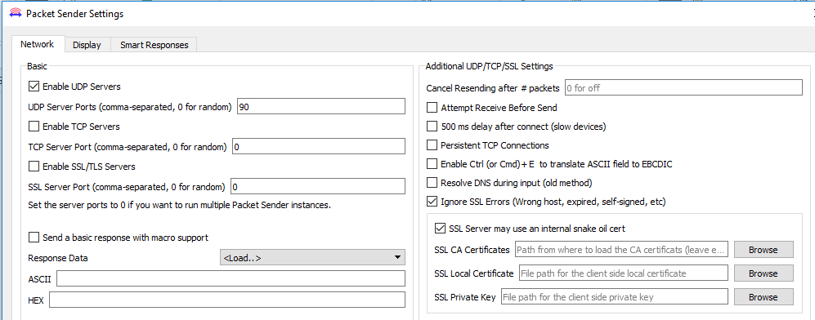
Task: Browse for SSL Local Certificate
Action: pyautogui.click(x=764, y=273)
